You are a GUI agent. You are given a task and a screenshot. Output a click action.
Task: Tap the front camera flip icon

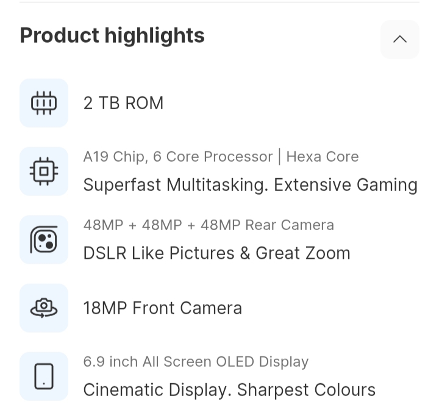pyautogui.click(x=44, y=308)
